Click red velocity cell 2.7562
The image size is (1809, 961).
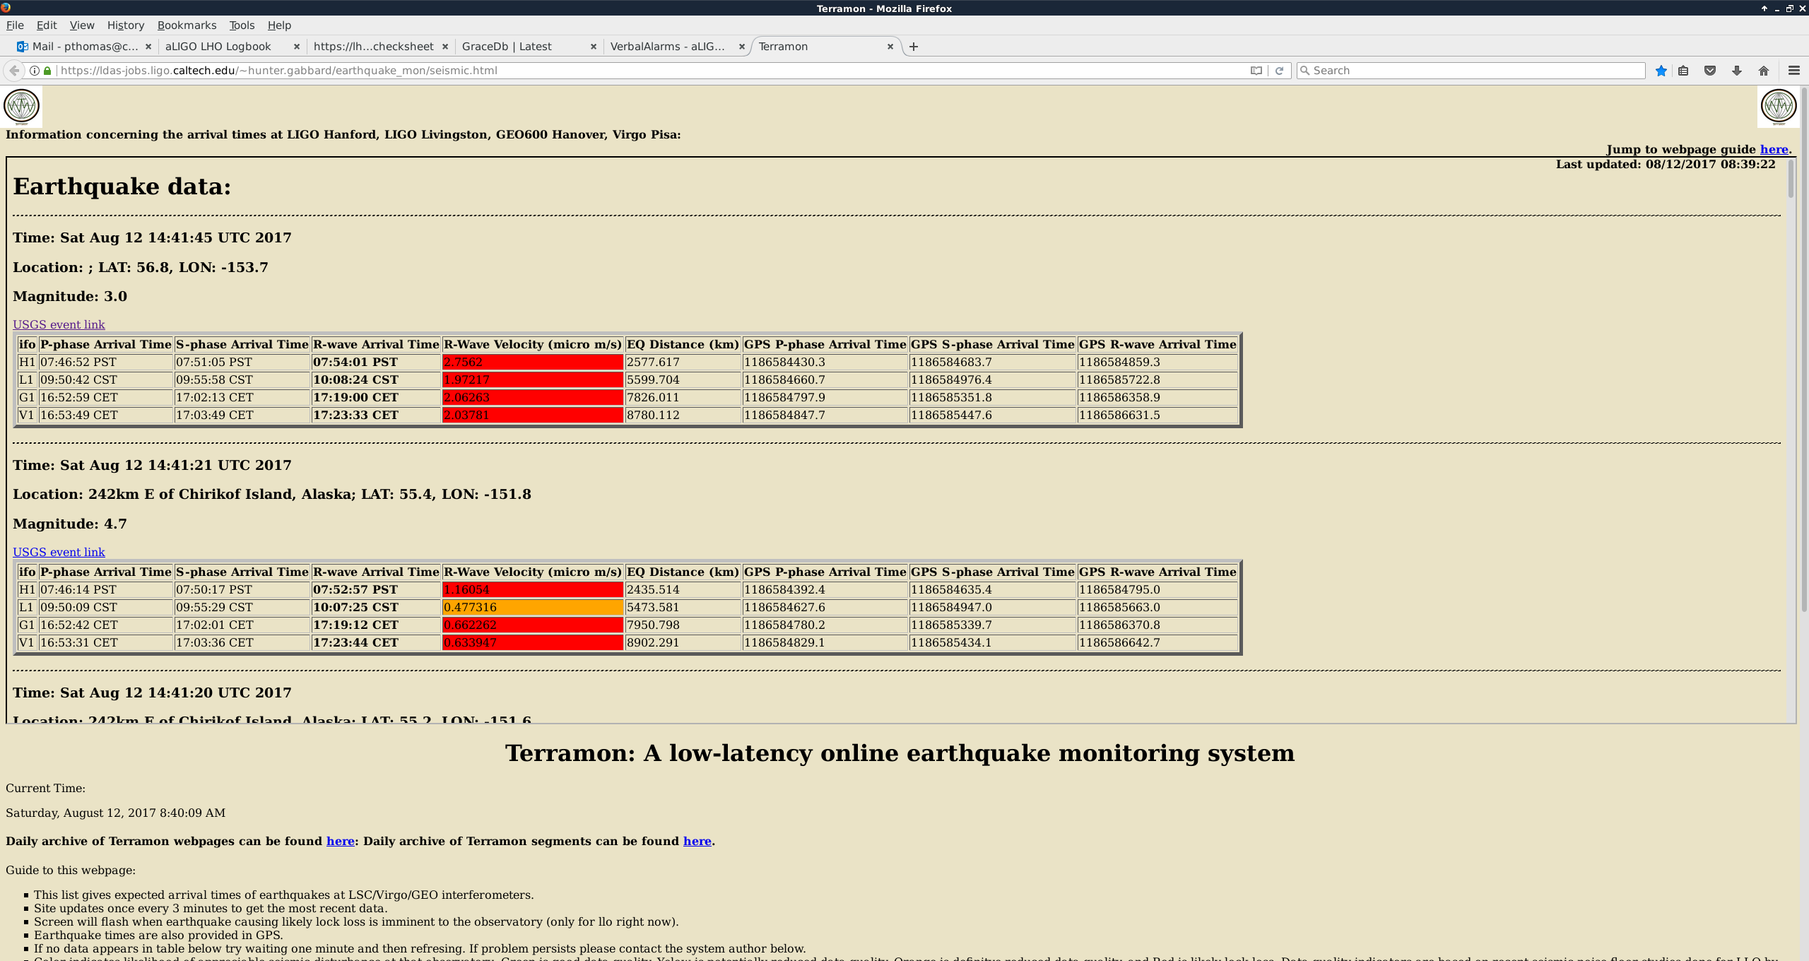pyautogui.click(x=533, y=362)
